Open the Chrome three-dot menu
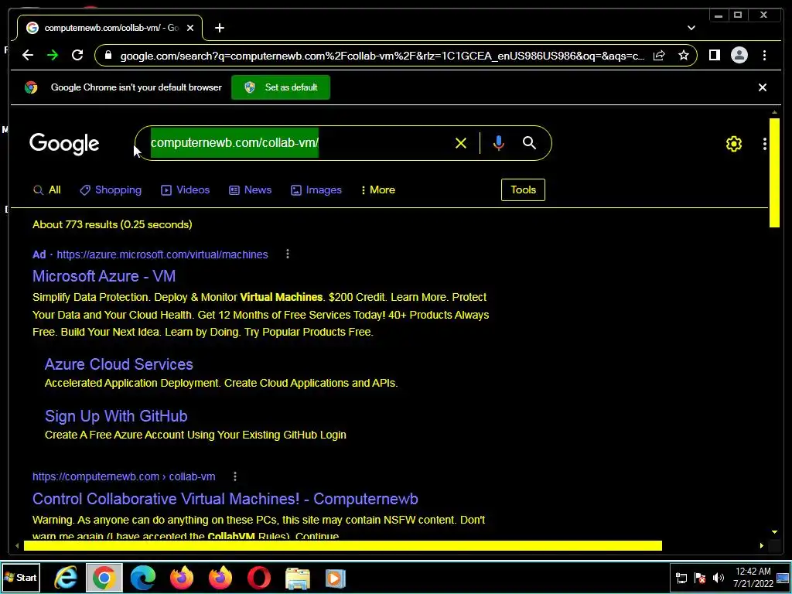 (x=764, y=55)
